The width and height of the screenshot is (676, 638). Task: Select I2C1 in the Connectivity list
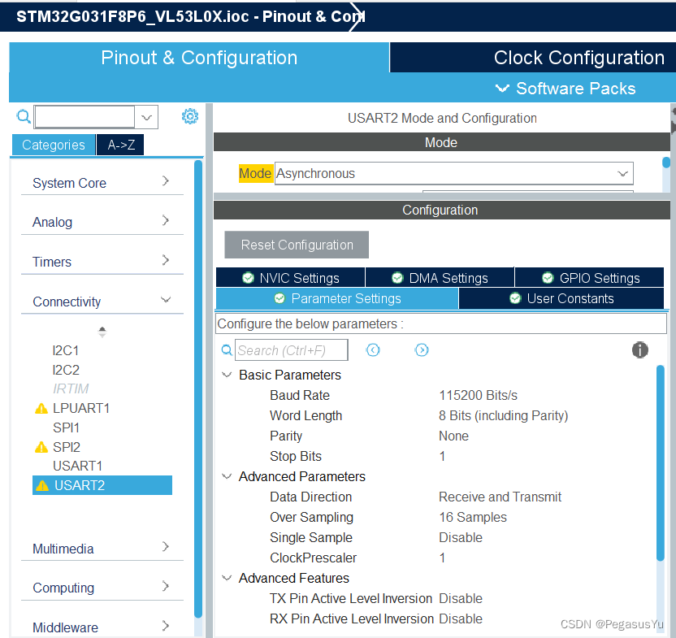[x=66, y=350]
